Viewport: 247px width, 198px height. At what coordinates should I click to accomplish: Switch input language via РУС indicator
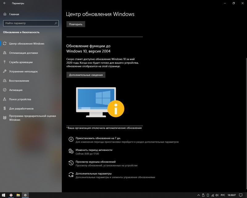point(223,195)
